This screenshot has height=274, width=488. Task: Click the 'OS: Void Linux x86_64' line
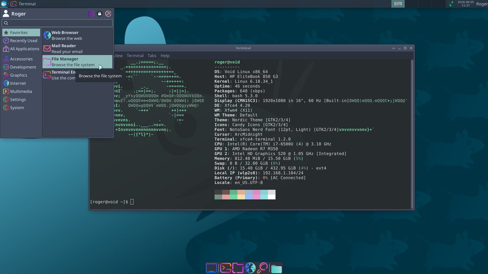[x=241, y=72]
